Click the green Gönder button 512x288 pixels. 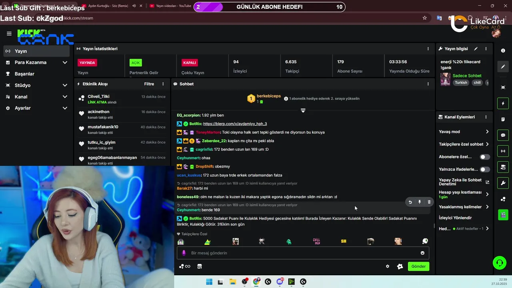[x=418, y=266]
